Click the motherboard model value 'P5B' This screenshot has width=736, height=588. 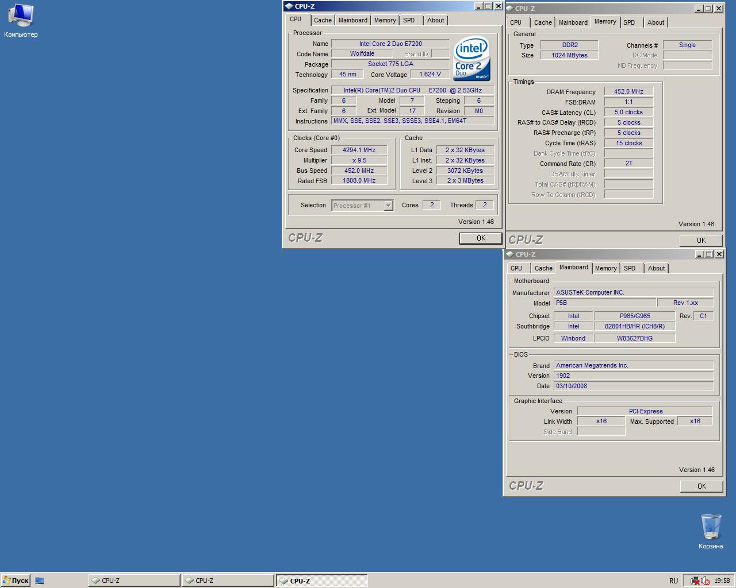[x=605, y=303]
